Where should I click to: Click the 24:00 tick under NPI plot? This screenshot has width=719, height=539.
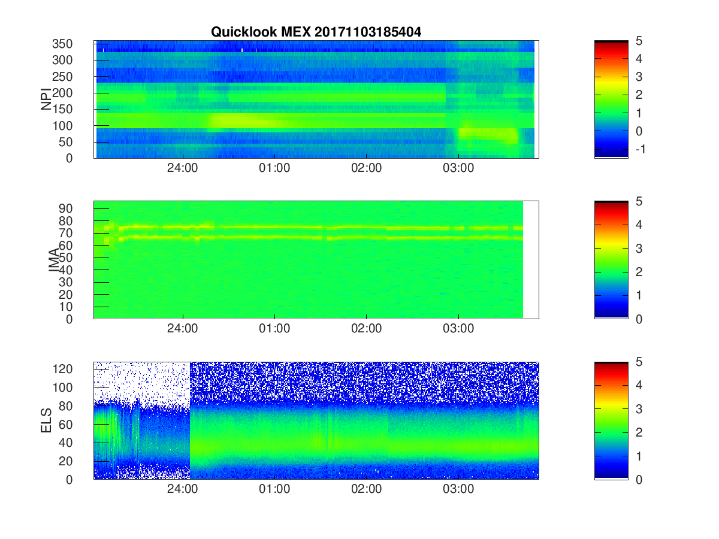tap(183, 168)
